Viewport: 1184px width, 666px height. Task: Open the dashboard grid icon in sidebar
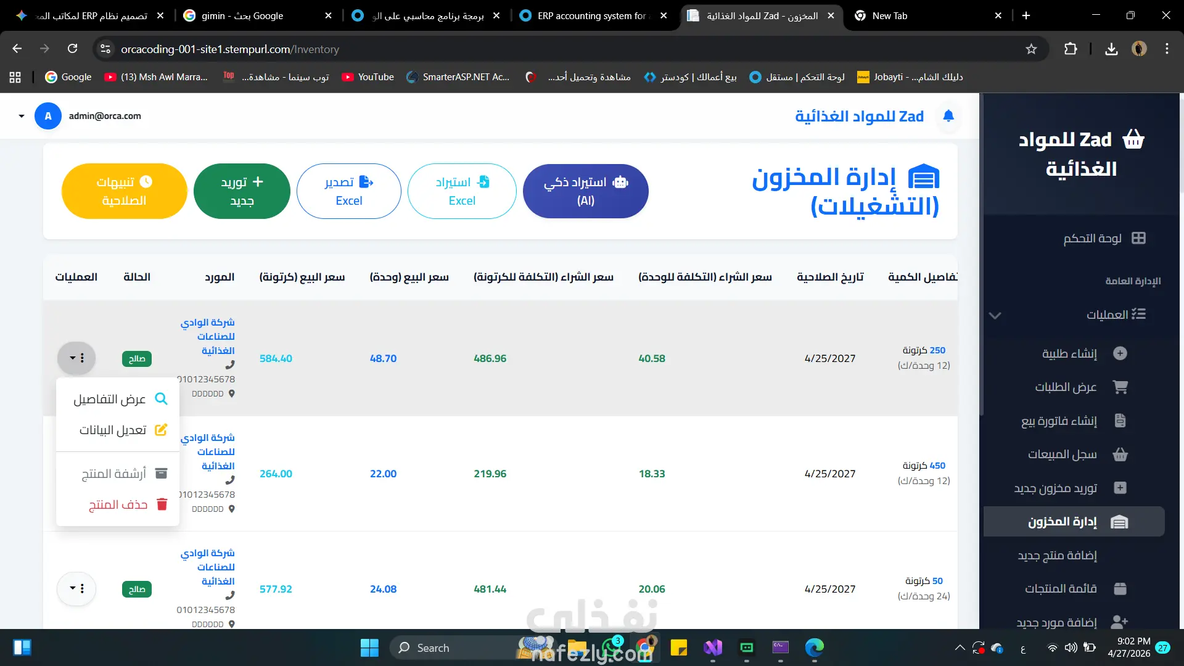click(x=1138, y=239)
